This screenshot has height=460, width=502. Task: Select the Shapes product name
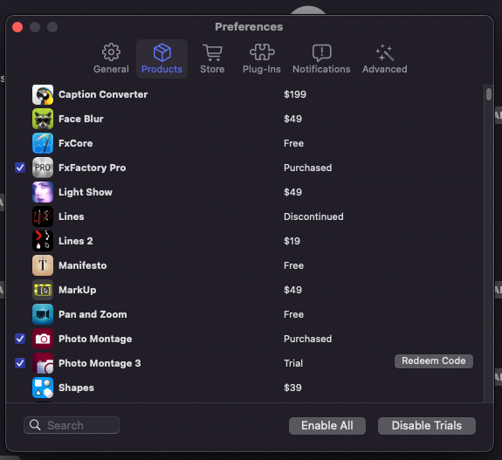tap(77, 388)
